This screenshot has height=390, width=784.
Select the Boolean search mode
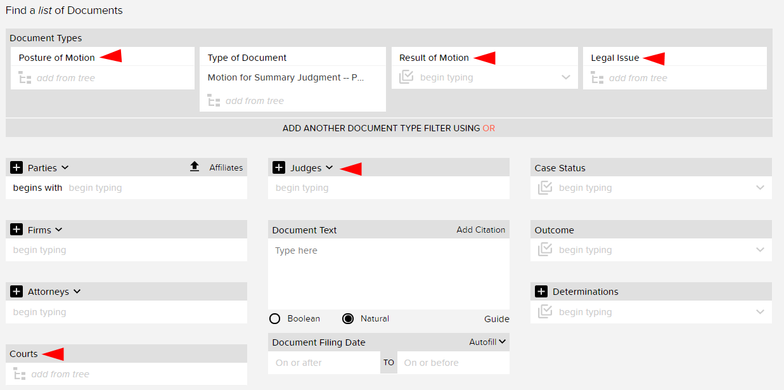pyautogui.click(x=275, y=319)
